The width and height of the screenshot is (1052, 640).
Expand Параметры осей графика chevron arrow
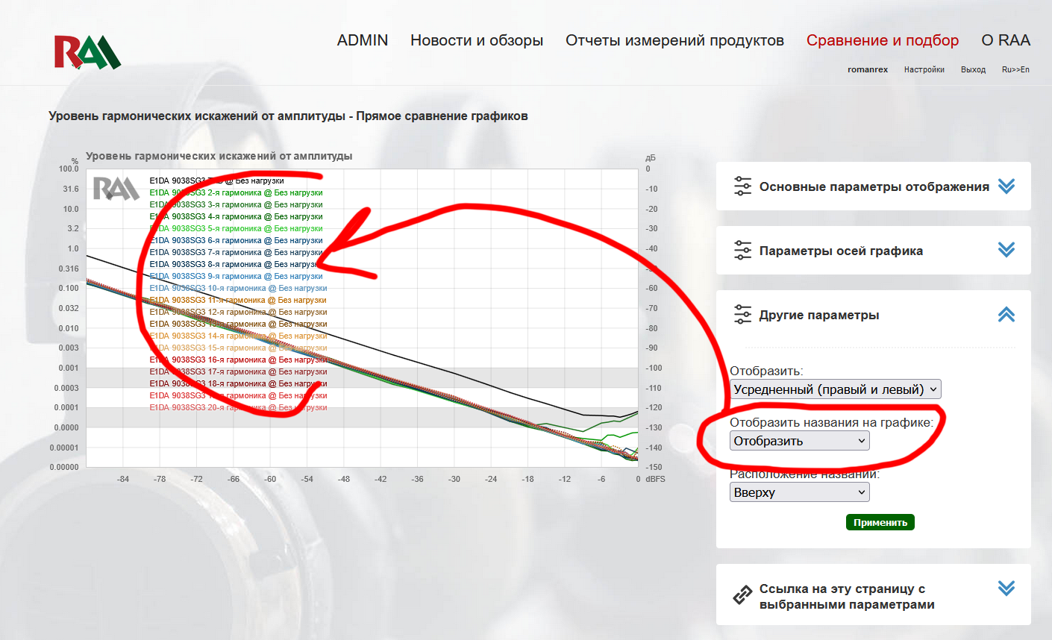[1006, 250]
